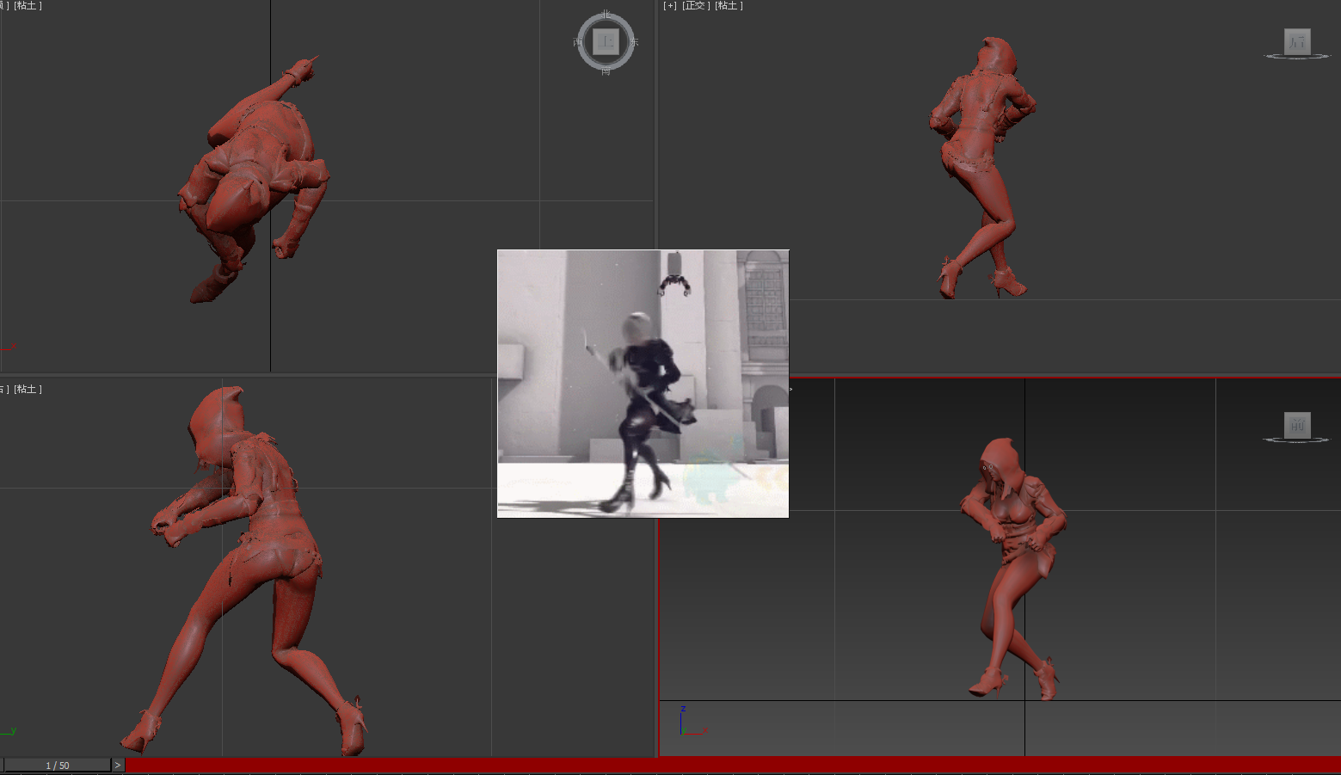1341x775 pixels.
Task: Open the [正交] orthographic view menu
Action: pyautogui.click(x=696, y=6)
